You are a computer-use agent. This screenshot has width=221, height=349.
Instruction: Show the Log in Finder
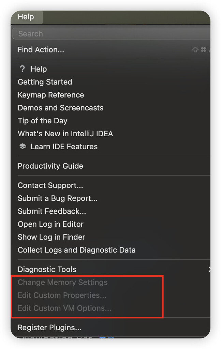pyautogui.click(x=51, y=237)
